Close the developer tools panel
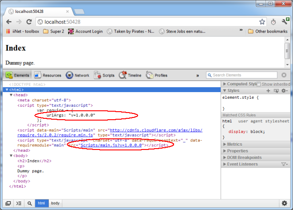 [x=284, y=75]
